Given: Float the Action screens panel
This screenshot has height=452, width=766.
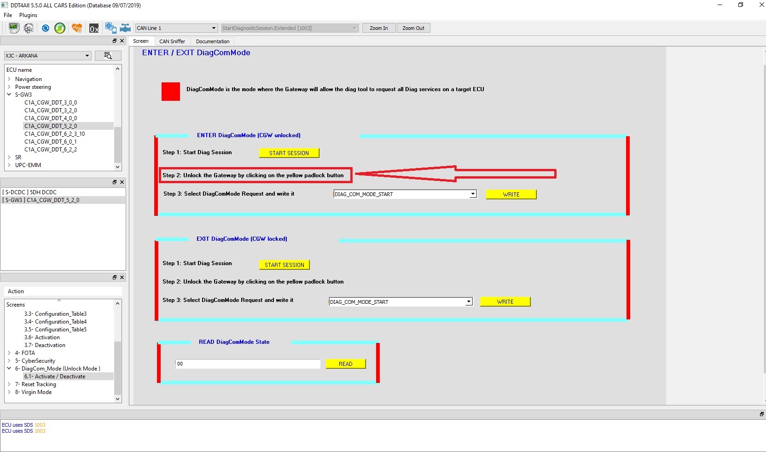Looking at the screenshot, I should [x=115, y=278].
